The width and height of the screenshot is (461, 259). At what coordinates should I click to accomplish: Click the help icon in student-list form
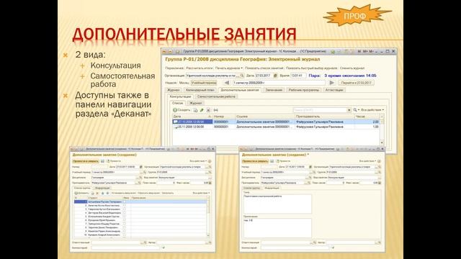click(x=210, y=161)
